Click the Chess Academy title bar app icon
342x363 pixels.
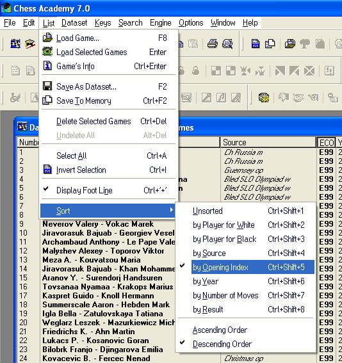pos(6,8)
